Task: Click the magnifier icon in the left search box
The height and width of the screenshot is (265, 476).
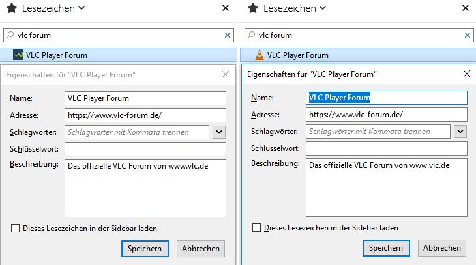Action: click(x=10, y=35)
